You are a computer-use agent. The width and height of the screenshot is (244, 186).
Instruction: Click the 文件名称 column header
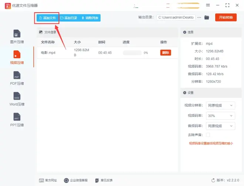48,42
